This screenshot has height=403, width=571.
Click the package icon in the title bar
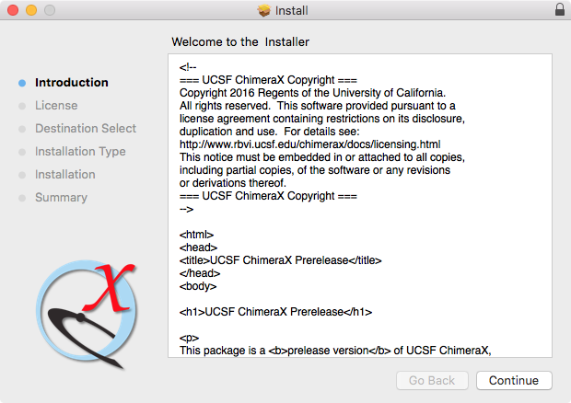point(264,11)
